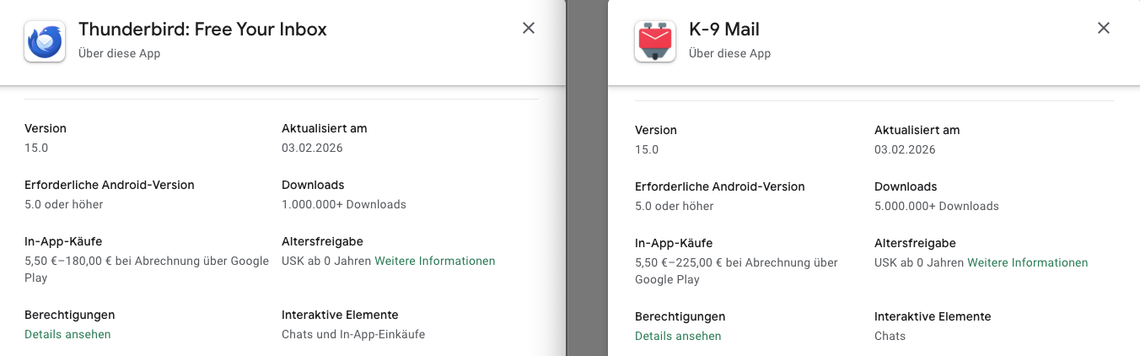Screen dimensions: 1140x356
Task: Select the 5.000.000+ Downloads text
Action: coord(936,206)
